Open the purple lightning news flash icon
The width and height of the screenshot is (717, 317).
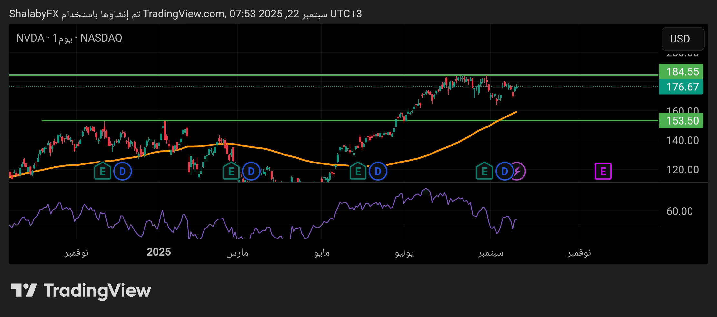click(x=519, y=171)
